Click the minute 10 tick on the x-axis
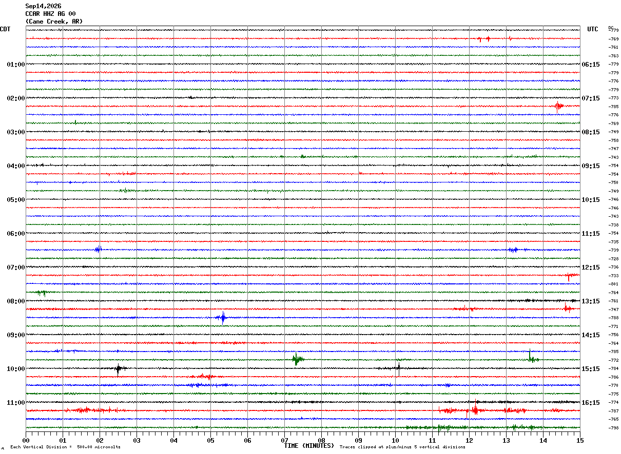 click(395, 440)
